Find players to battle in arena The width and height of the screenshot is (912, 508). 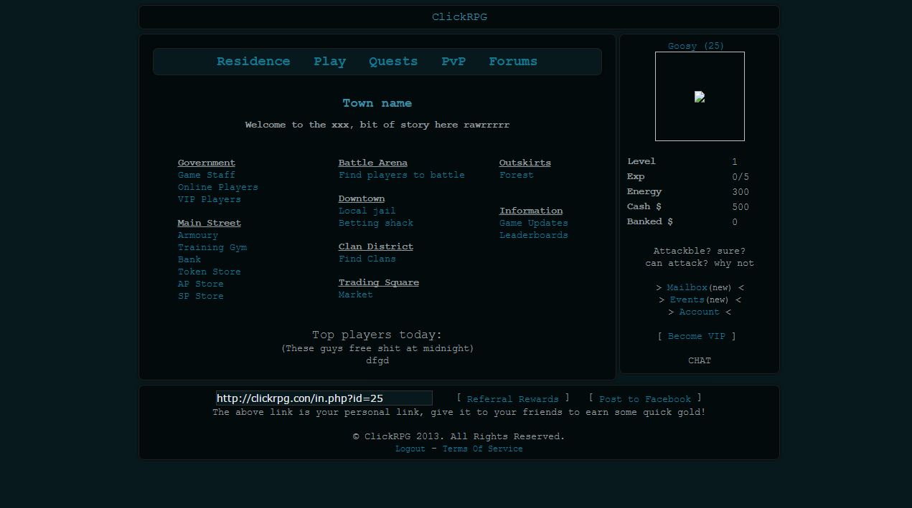402,175
